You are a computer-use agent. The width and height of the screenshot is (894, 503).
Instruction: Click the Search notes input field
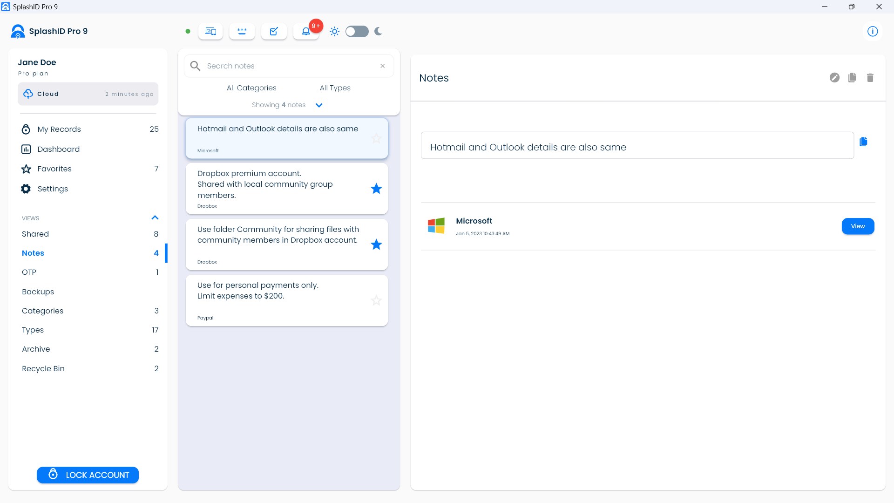point(289,66)
